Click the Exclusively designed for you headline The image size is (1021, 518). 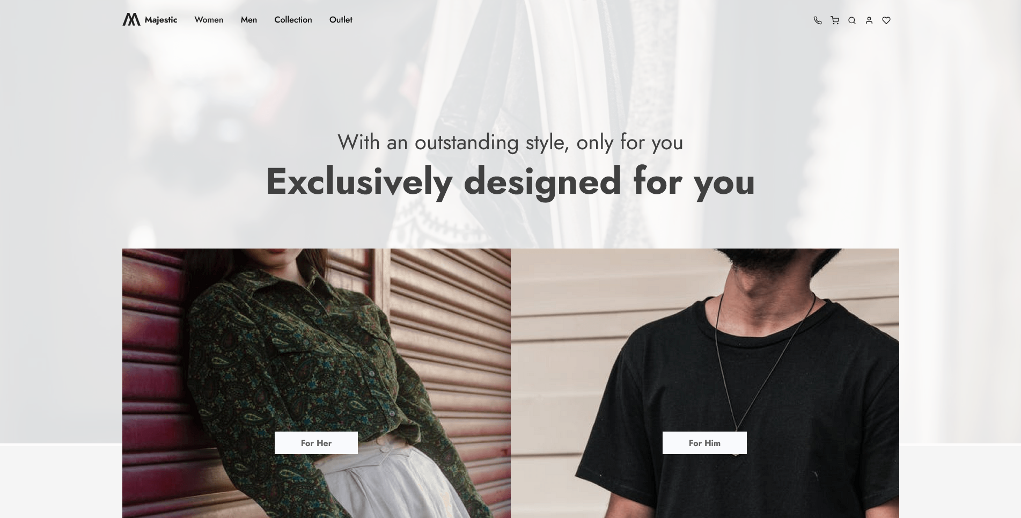[x=510, y=181]
